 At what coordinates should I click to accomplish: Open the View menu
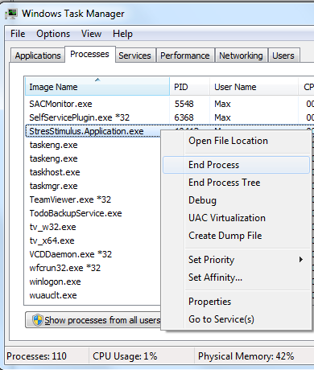(x=91, y=34)
